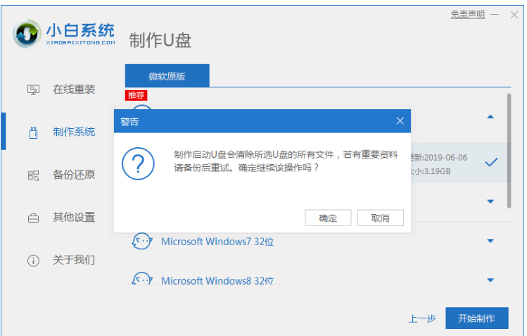Select Microsoft Windows7 32位 entry text
This screenshot has width=527, height=336.
tap(217, 242)
